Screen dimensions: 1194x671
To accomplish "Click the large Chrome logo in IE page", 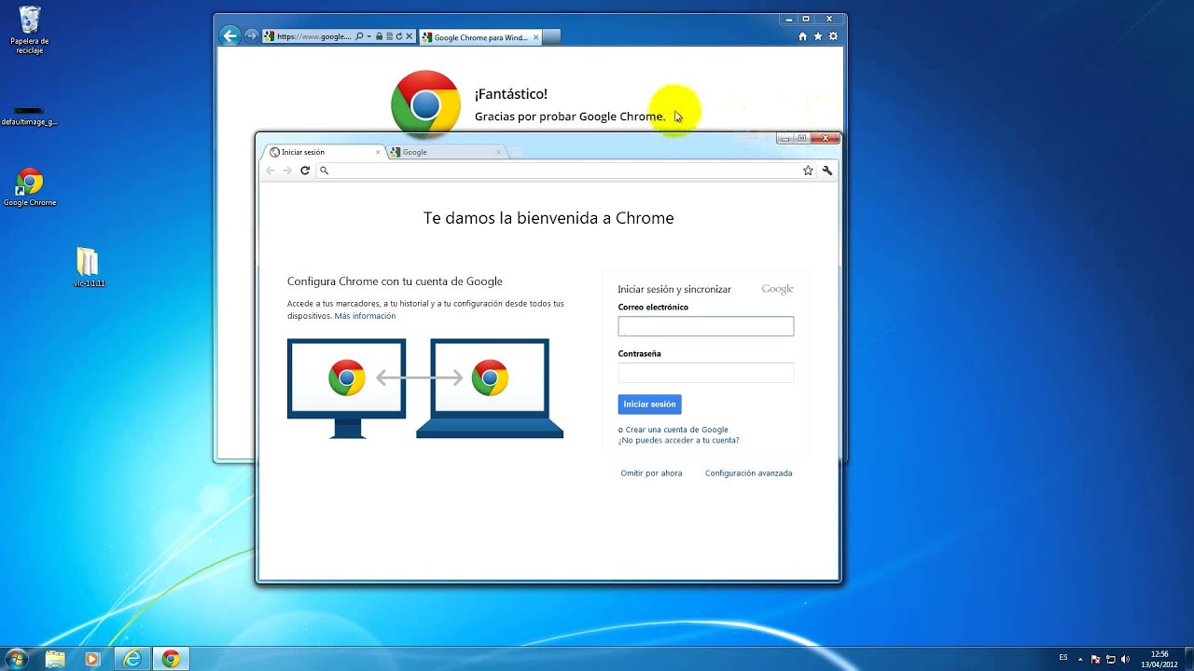I will (x=425, y=104).
